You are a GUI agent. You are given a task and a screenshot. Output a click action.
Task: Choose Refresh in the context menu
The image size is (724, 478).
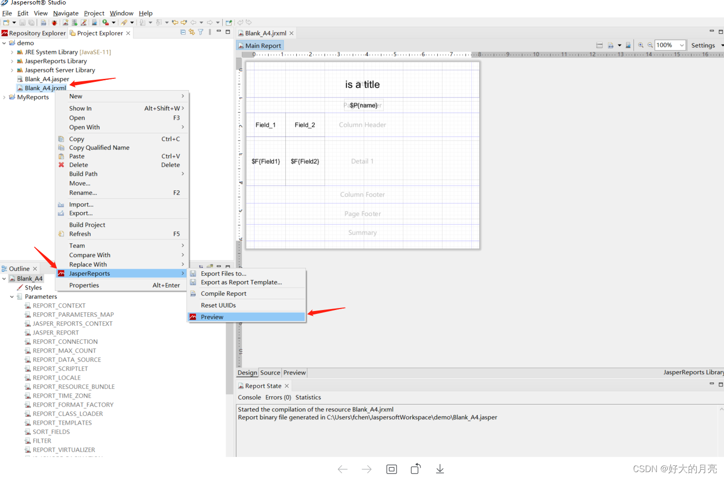point(121,234)
